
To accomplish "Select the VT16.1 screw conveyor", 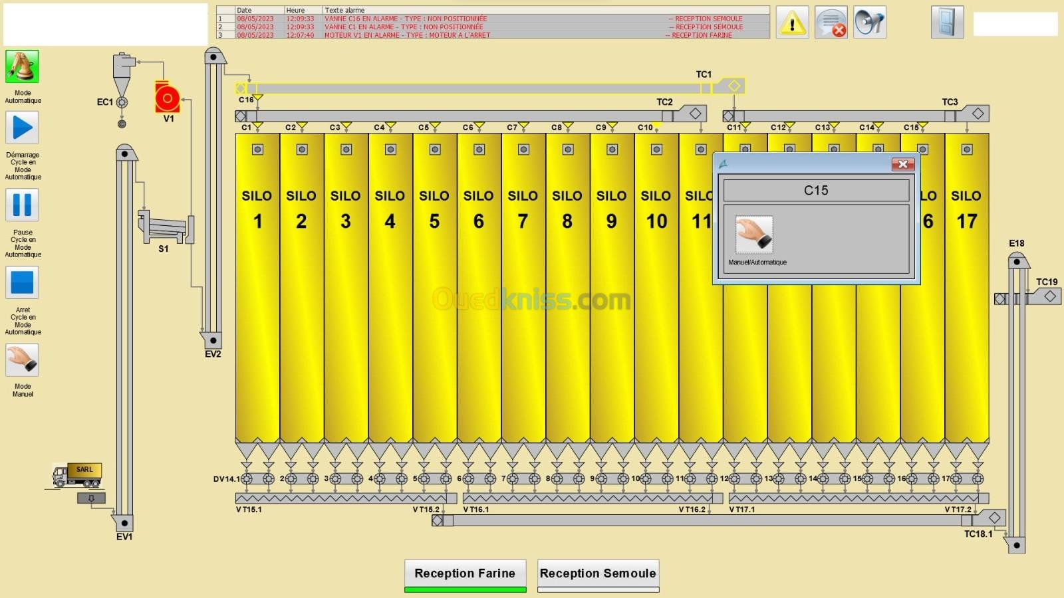I will [593, 498].
